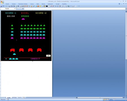Viewport: 127px width, 101px height.
Task: Click the zoom out minus button
Action: pos(114,100)
